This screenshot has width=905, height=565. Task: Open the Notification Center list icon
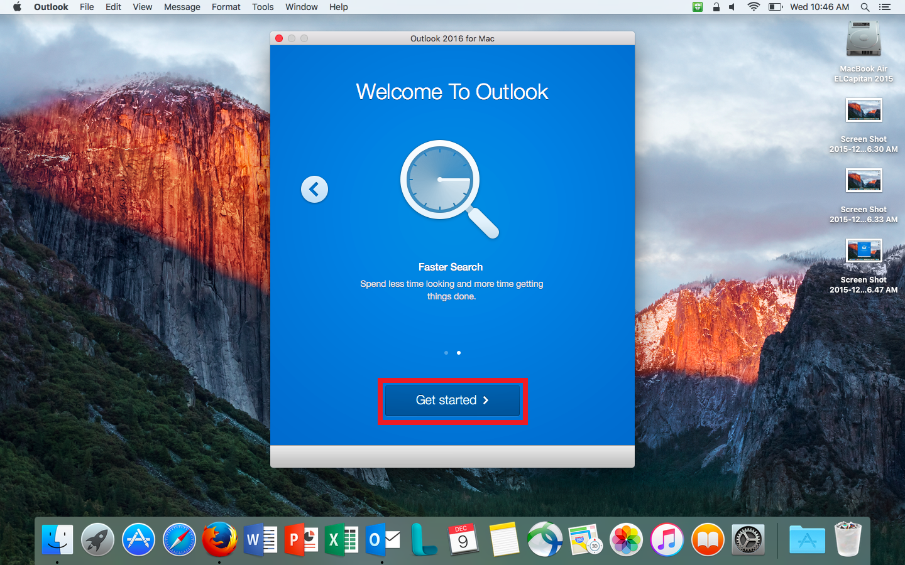click(x=885, y=7)
